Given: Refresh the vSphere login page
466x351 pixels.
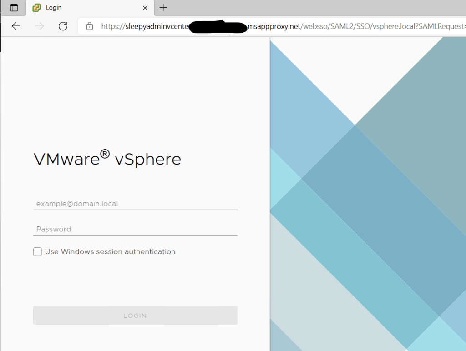Looking at the screenshot, I should (x=63, y=26).
